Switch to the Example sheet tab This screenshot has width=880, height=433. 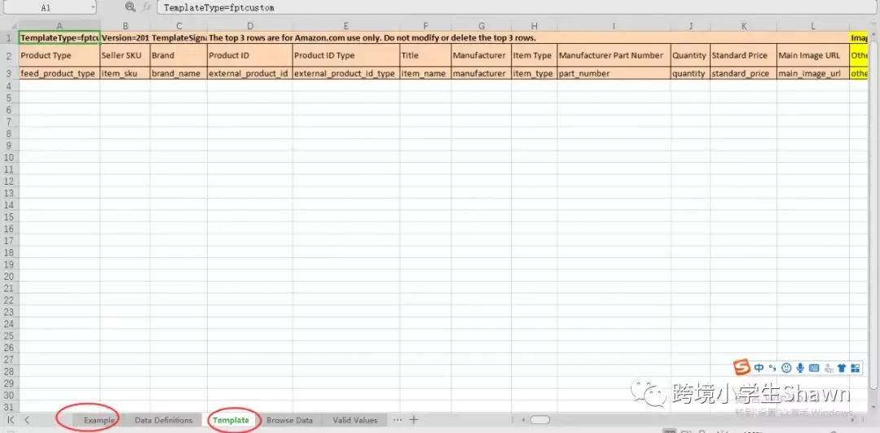pos(99,420)
